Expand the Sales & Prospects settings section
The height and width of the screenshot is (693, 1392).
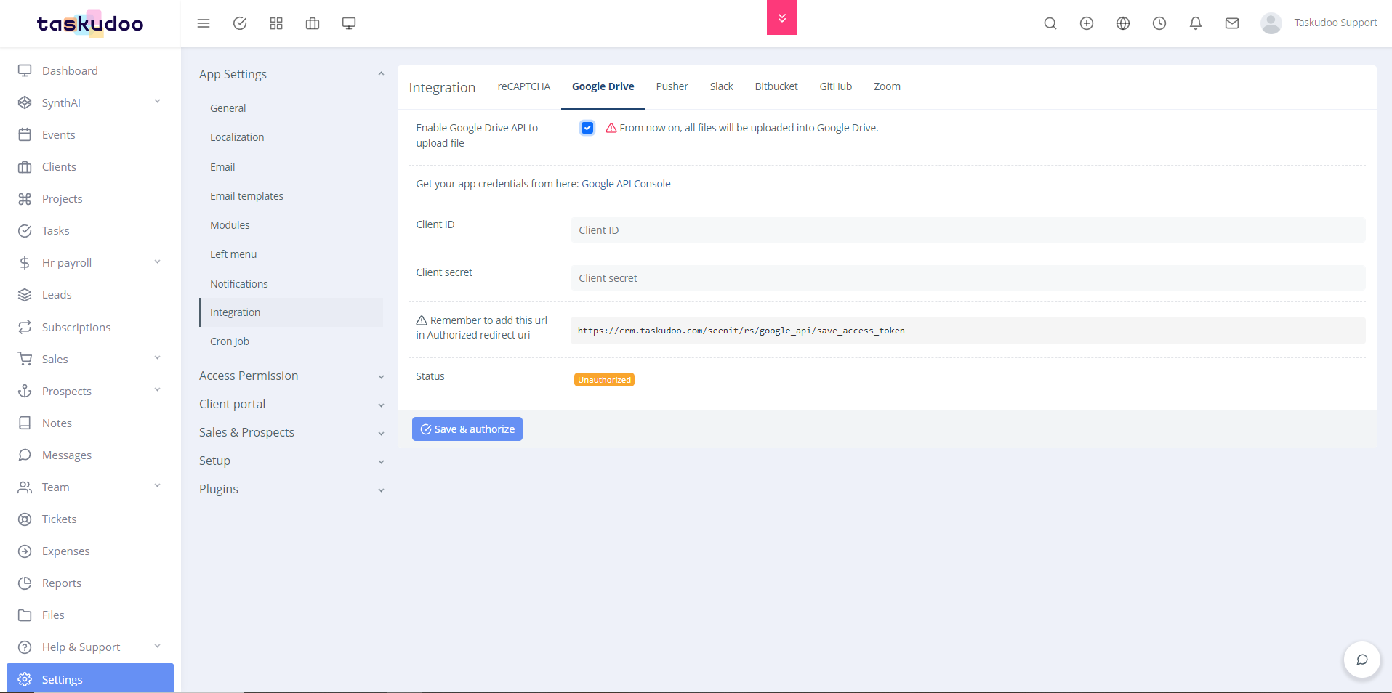coord(291,432)
